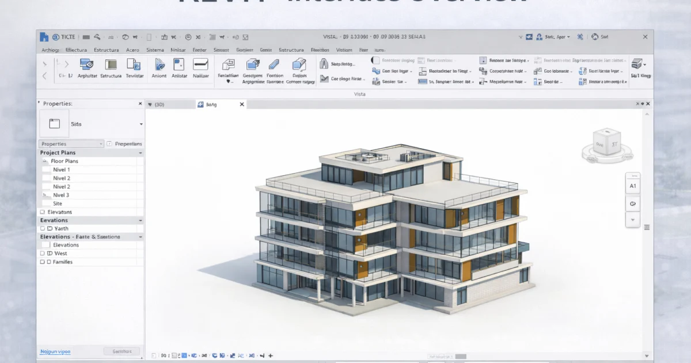Collapse the Elevations section in the browser

point(139,220)
